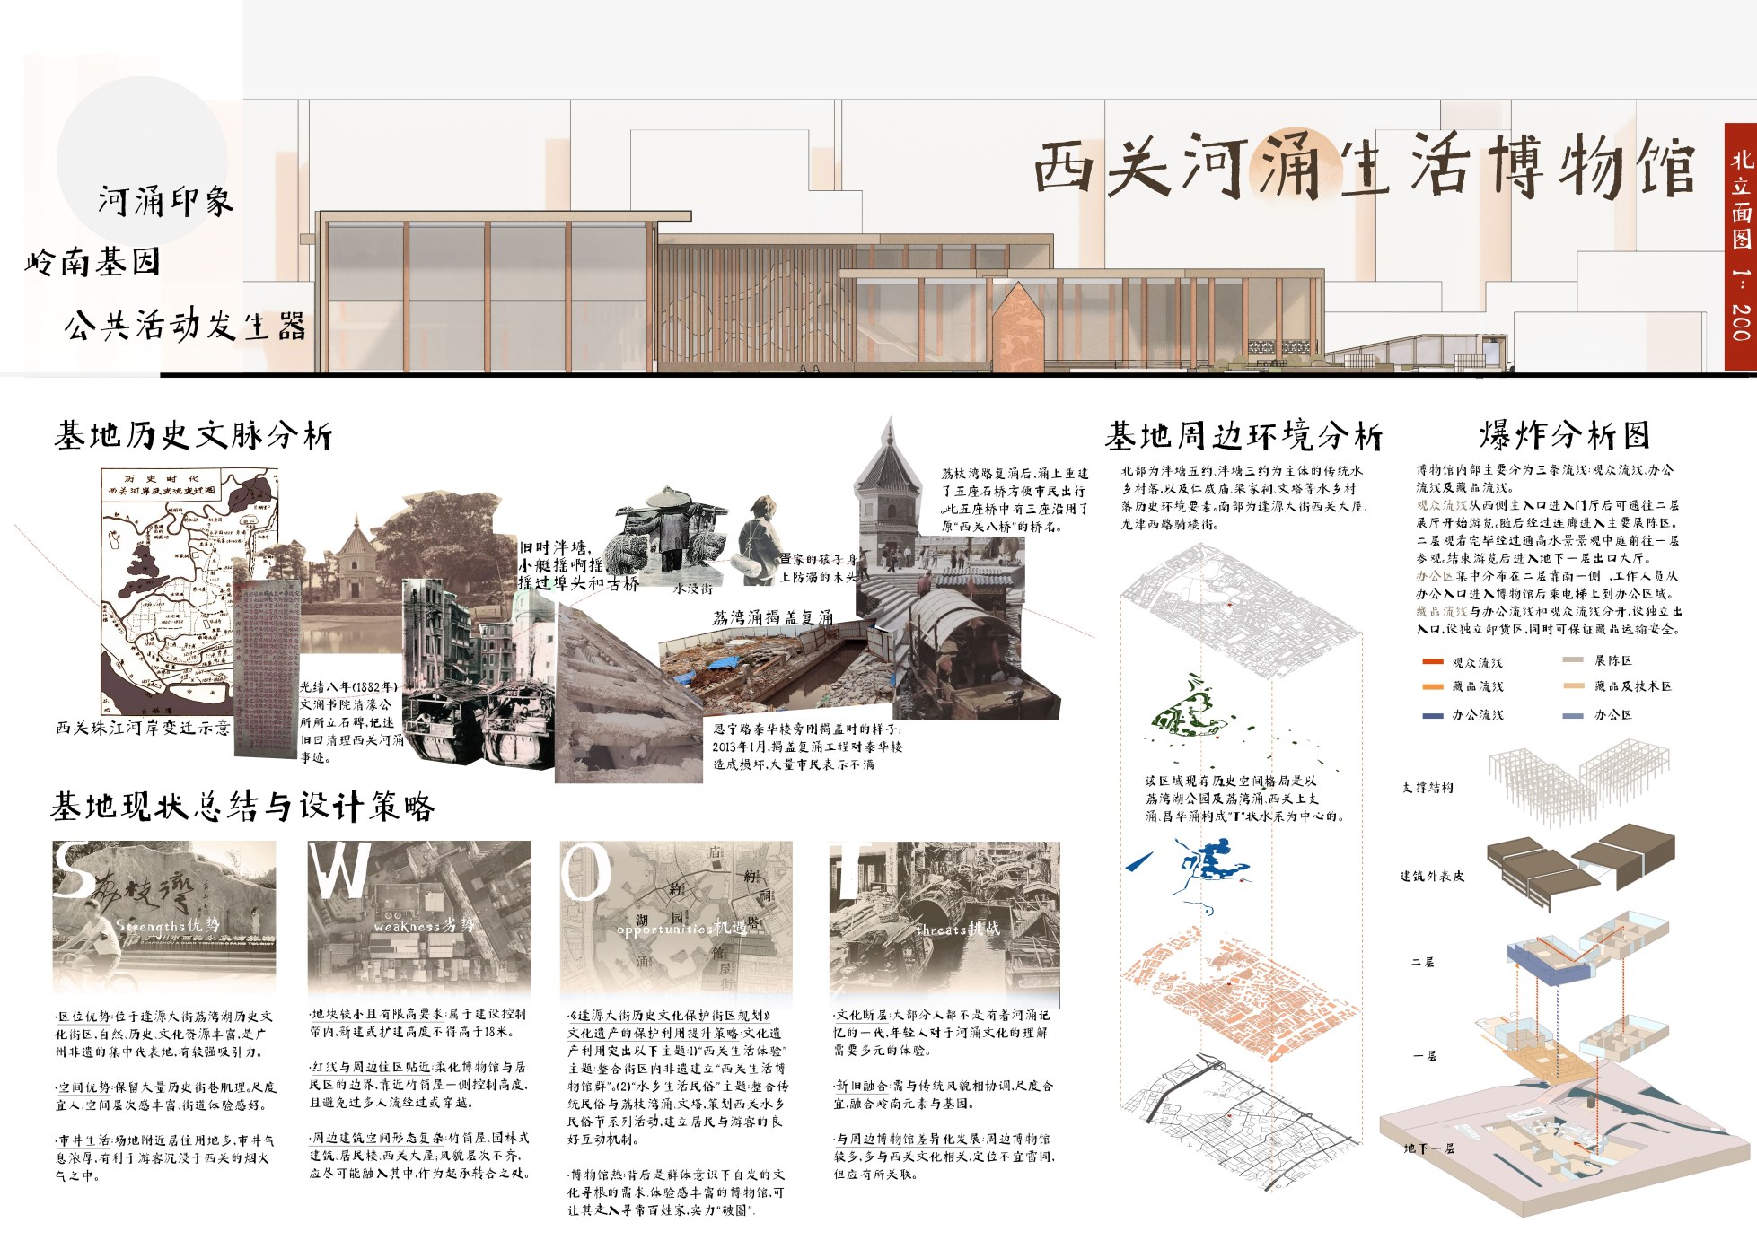This screenshot has width=1757, height=1240.
Task: Open the Strengths优势 SWOT image
Action: 164,917
